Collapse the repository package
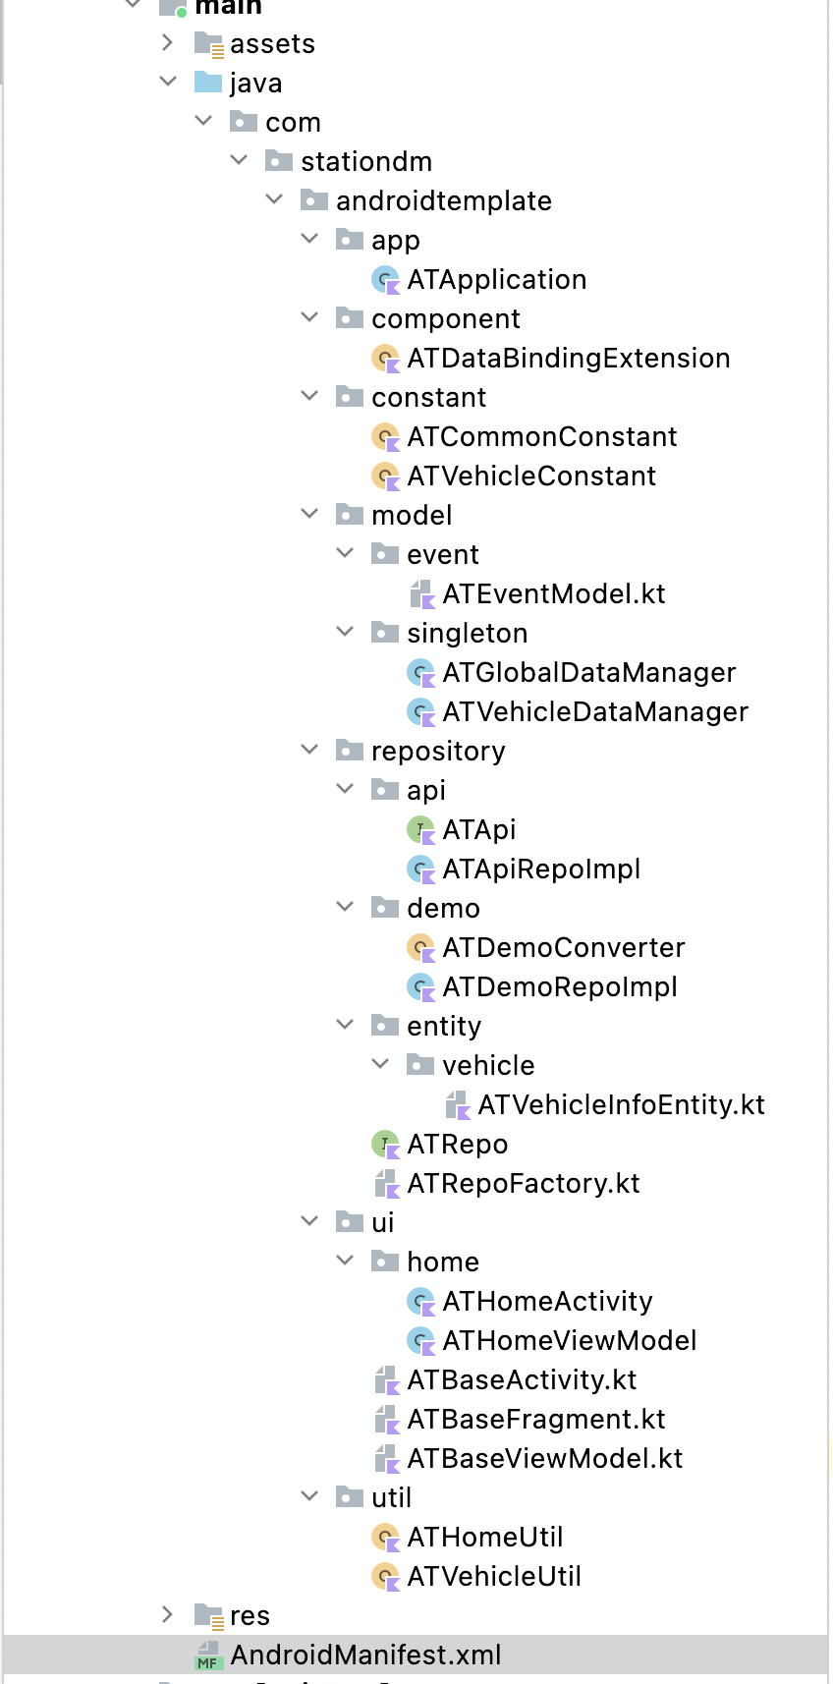The image size is (833, 1684). point(309,750)
